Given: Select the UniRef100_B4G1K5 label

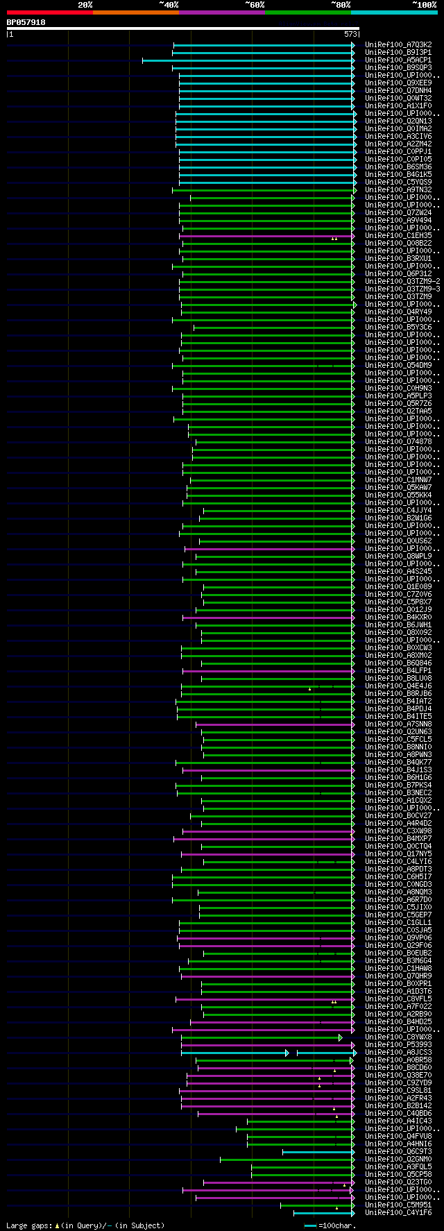Looking at the screenshot, I should point(398,174).
